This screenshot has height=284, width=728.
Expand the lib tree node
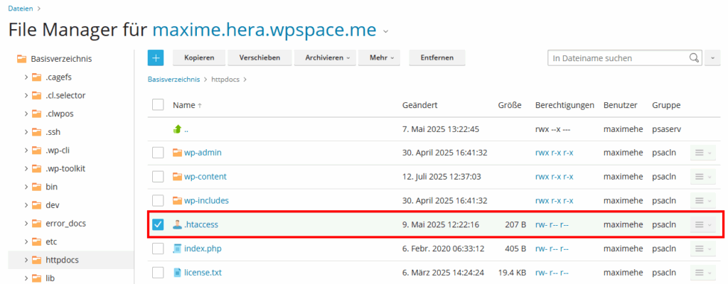coord(26,278)
